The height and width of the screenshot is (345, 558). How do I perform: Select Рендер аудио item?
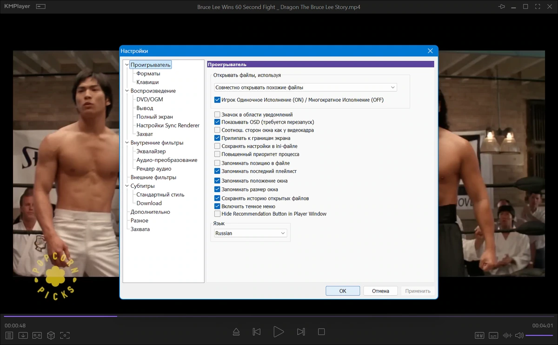(x=154, y=169)
